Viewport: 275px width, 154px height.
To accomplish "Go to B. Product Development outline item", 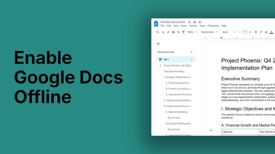I will point(179,123).
